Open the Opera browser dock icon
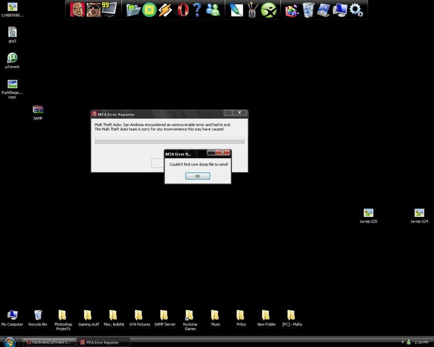Screen dimensions: 434x347 point(182,10)
